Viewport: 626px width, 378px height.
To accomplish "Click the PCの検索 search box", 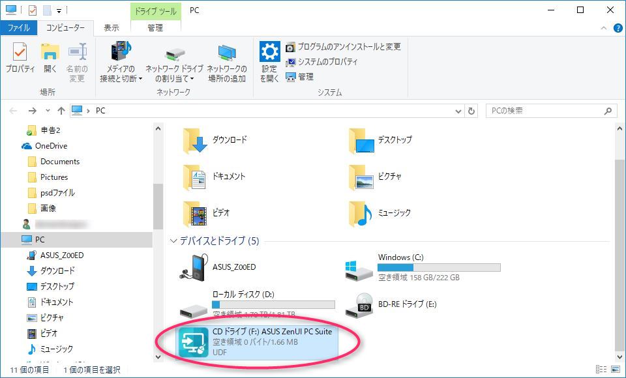I will [x=550, y=111].
